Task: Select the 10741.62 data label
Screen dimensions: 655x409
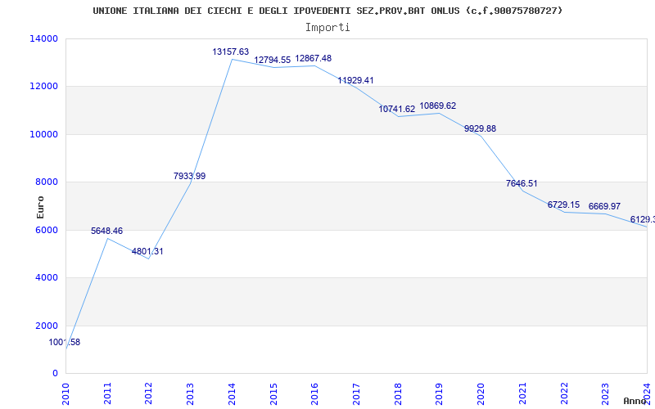Action: pos(397,109)
